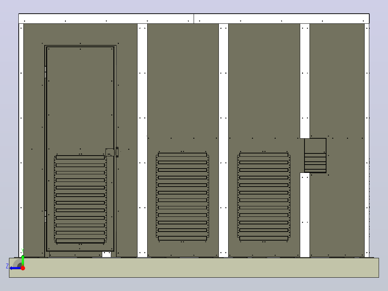Select the concrete base slab

click(x=194, y=268)
